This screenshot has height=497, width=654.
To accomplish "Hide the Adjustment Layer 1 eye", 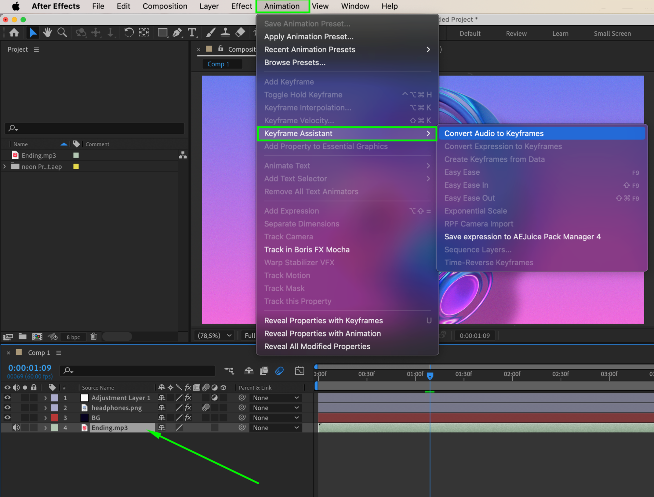I will pyautogui.click(x=7, y=398).
